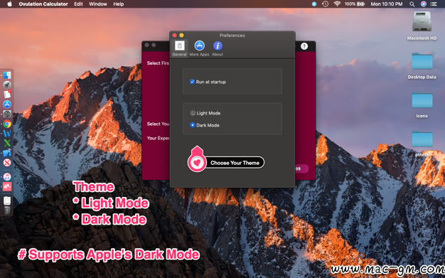
Task: Click the blue circular menu bar icon
Action: pos(314,4)
